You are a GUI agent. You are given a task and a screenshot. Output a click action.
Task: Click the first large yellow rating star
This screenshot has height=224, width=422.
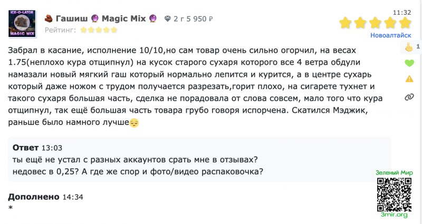click(346, 23)
